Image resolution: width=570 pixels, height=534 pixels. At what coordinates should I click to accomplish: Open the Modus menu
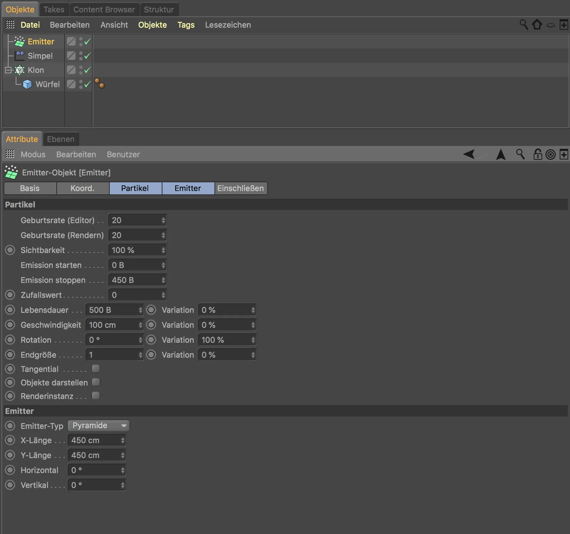point(33,155)
